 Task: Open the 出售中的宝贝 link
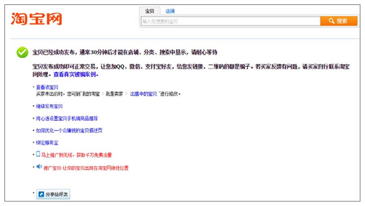[144, 94]
